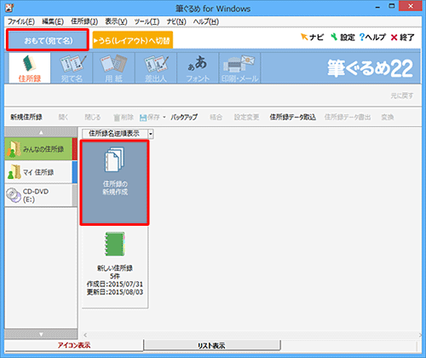Open the ファイル(F) menu

(x=21, y=21)
